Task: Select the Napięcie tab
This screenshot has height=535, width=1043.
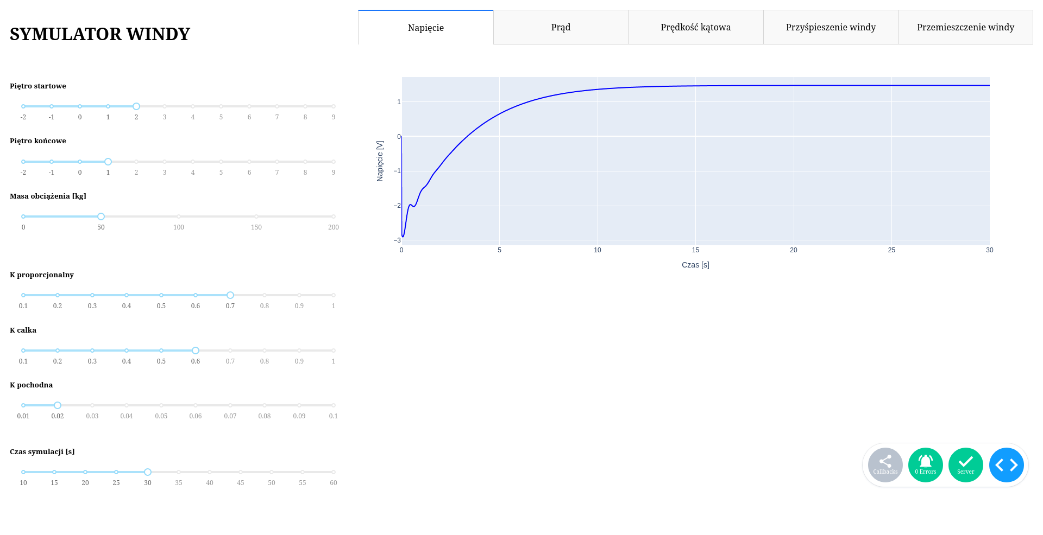Action: (x=426, y=27)
